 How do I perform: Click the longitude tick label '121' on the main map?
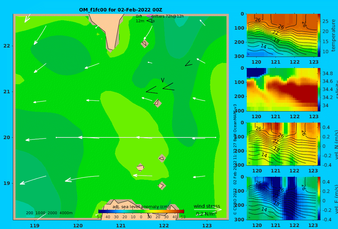(121, 226)
